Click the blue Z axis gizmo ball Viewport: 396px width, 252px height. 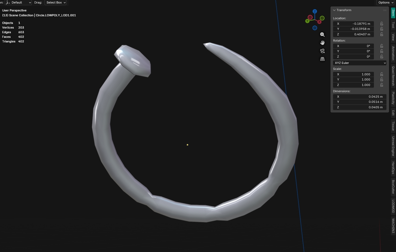tap(315, 11)
